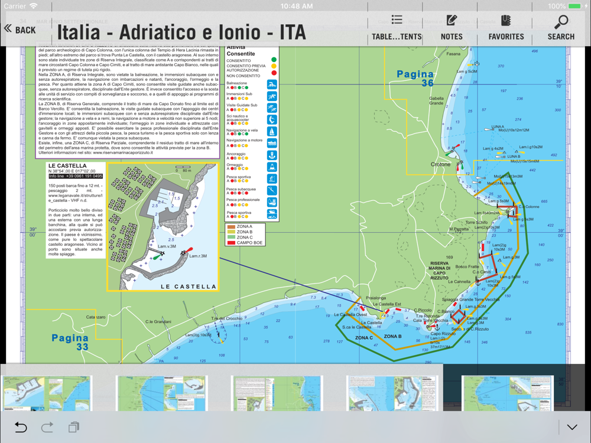Tap the Bosco Fratte label
The width and height of the screenshot is (591, 443).
(467, 266)
